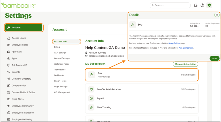Click the Time Tracking row
Viewport: 221px width, 122px height.
click(142, 108)
